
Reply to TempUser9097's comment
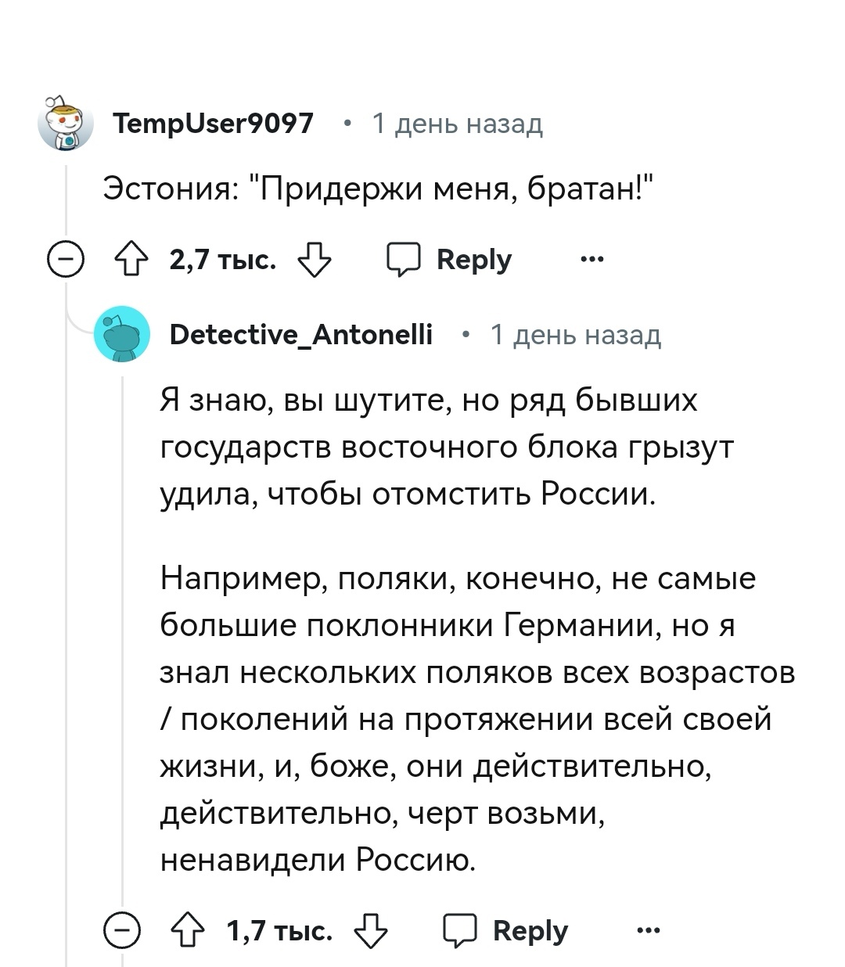click(x=450, y=260)
